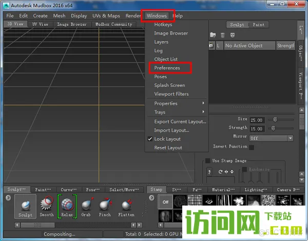
Task: Click the Sculpt layers button
Action: (x=237, y=25)
